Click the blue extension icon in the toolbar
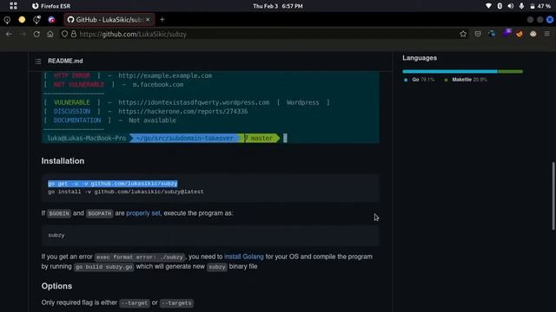Viewport: 556px width, 312px height. 492,34
